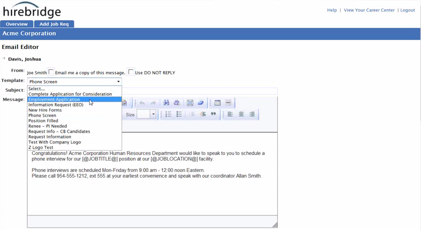Open Find with the binoculars icon
The height and width of the screenshot is (230, 421).
click(166, 103)
